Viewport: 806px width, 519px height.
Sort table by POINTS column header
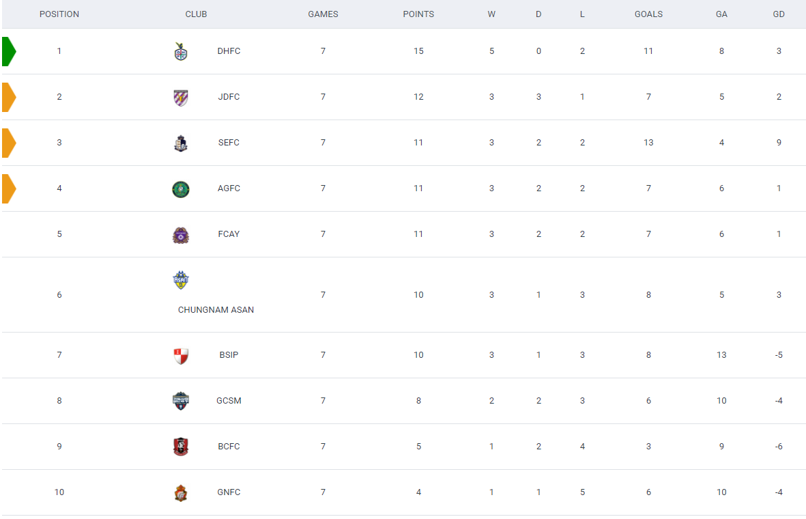418,14
